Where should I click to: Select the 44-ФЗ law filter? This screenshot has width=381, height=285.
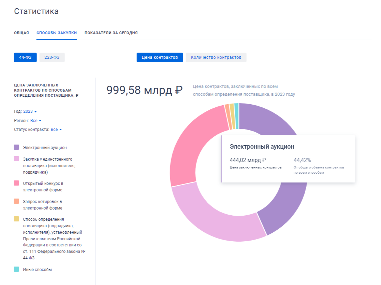coord(25,57)
